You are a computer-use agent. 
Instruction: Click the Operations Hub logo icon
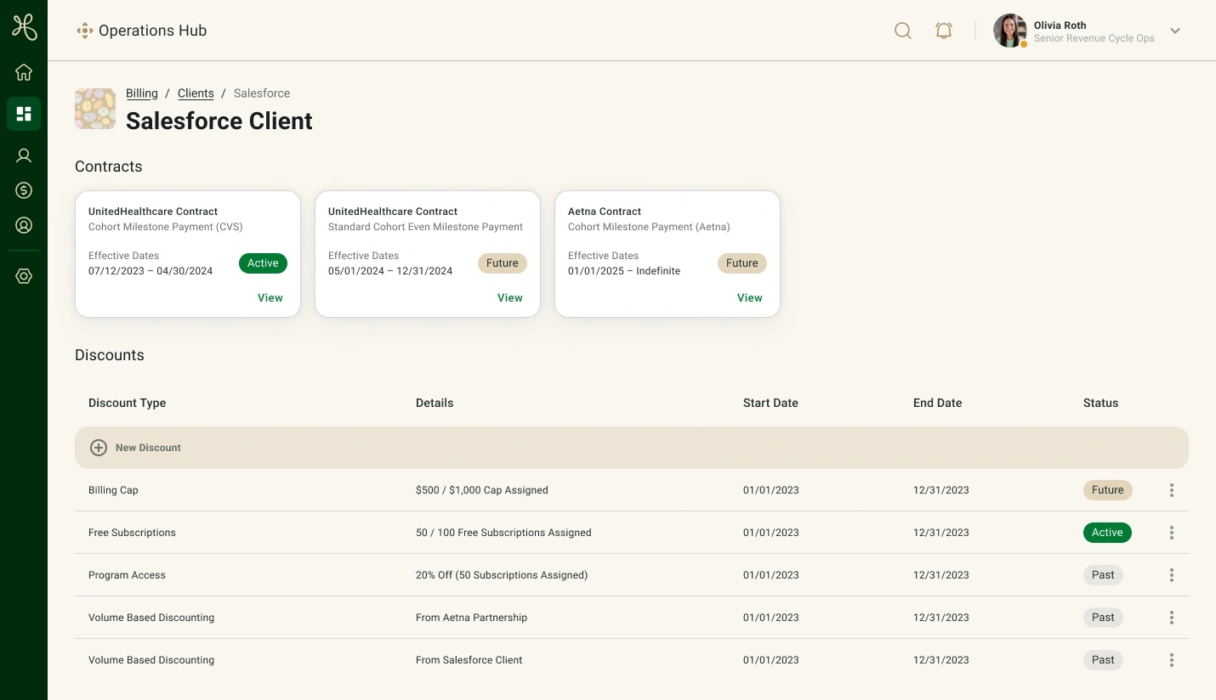click(x=84, y=31)
